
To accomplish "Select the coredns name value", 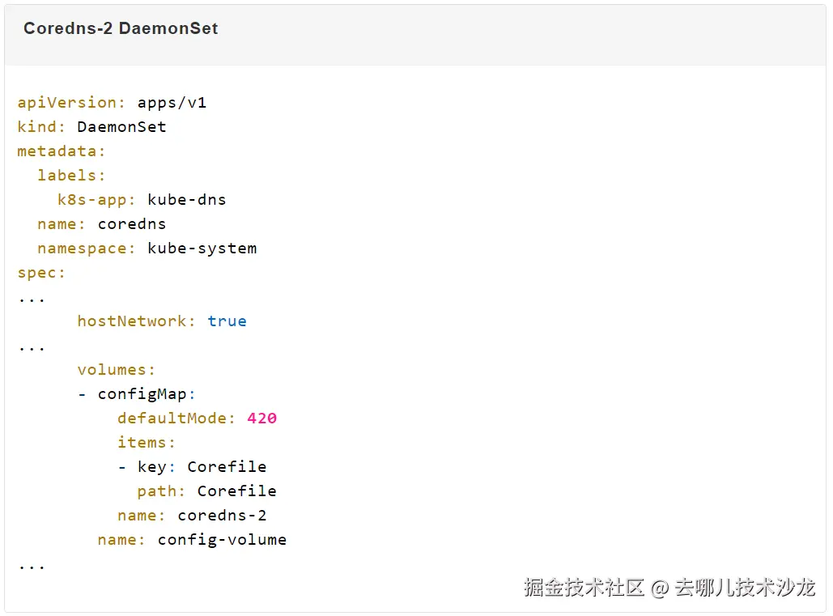I will coord(132,224).
